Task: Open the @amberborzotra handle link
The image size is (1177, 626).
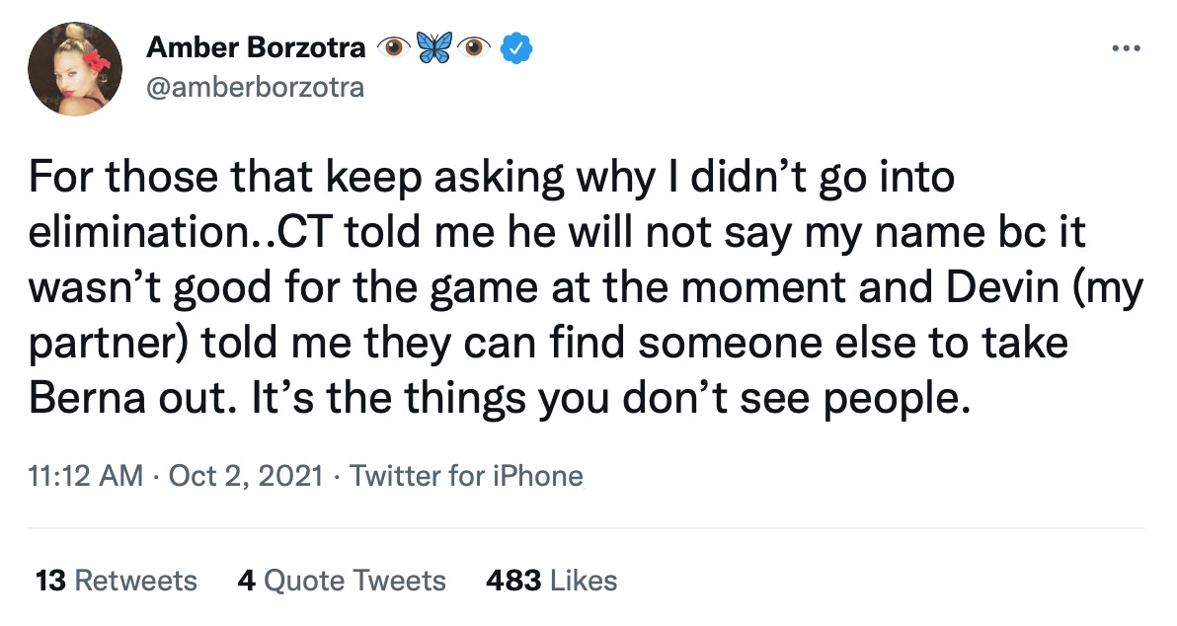Action: click(255, 87)
